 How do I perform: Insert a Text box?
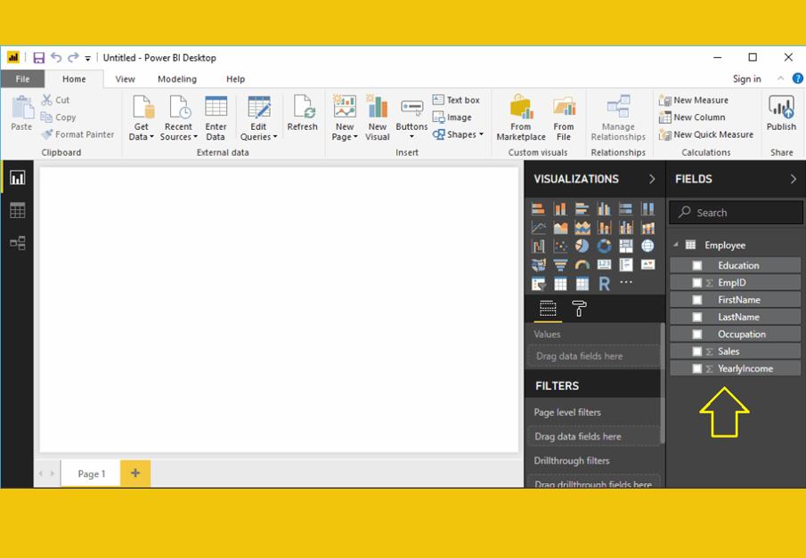point(456,101)
